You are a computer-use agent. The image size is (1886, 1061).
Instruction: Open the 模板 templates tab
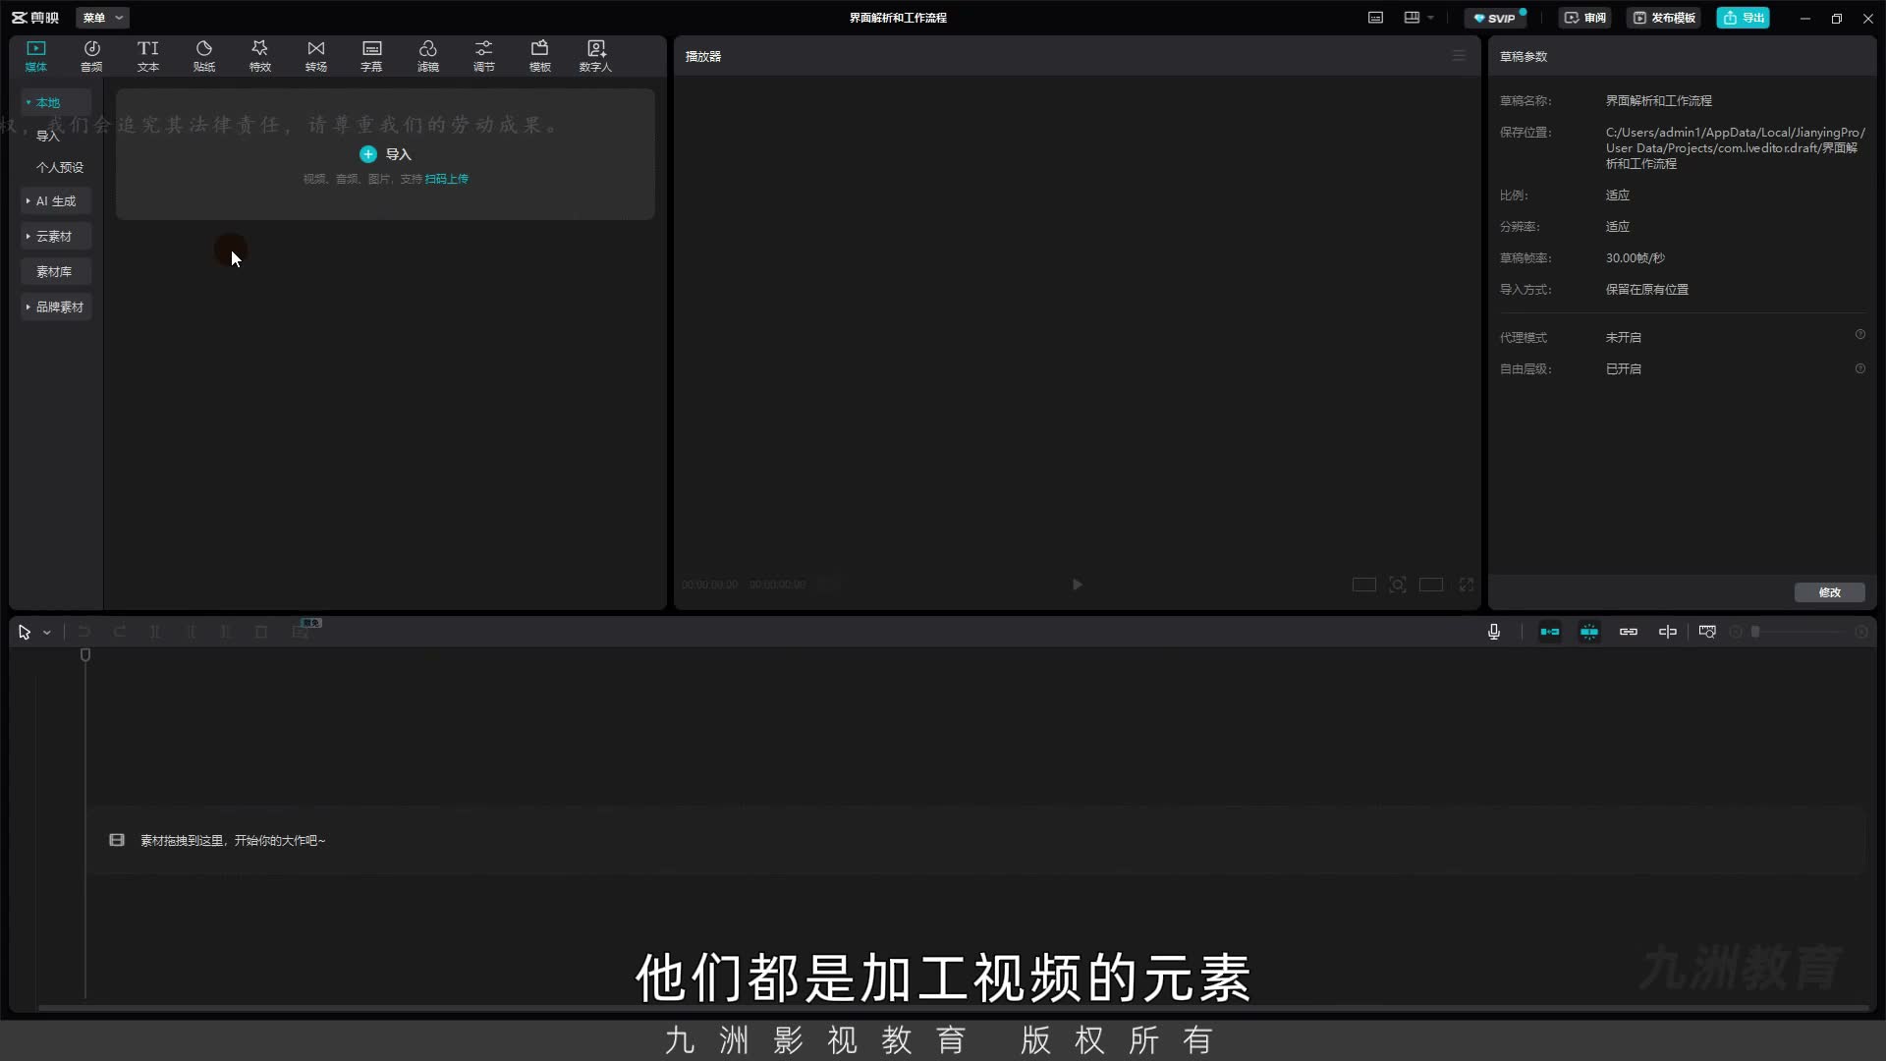[540, 56]
